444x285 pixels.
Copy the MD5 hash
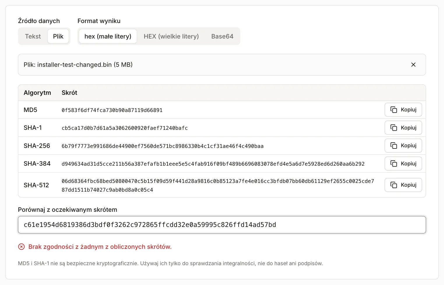403,110
